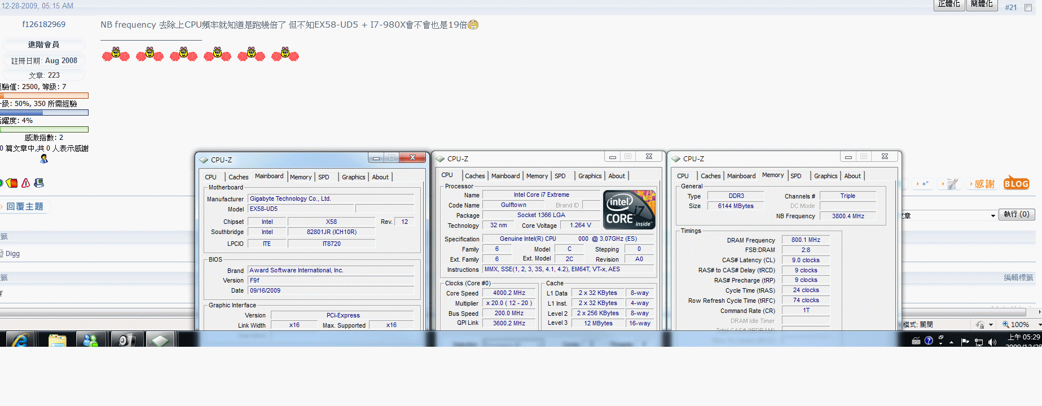Switch to Memory tab in Mainboard CPU-Z window
Viewport: 1042px width, 406px height.
pyautogui.click(x=301, y=177)
